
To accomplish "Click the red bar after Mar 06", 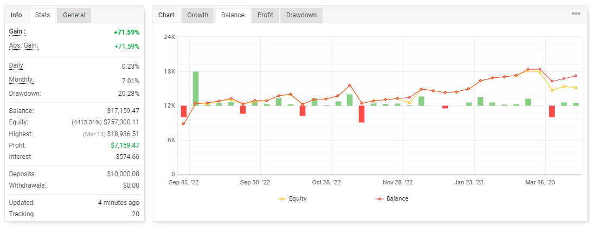I will coord(552,111).
